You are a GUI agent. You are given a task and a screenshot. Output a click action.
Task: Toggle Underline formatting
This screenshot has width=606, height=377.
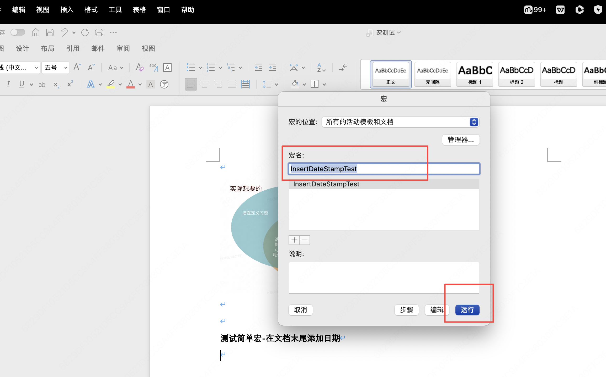[x=22, y=84]
